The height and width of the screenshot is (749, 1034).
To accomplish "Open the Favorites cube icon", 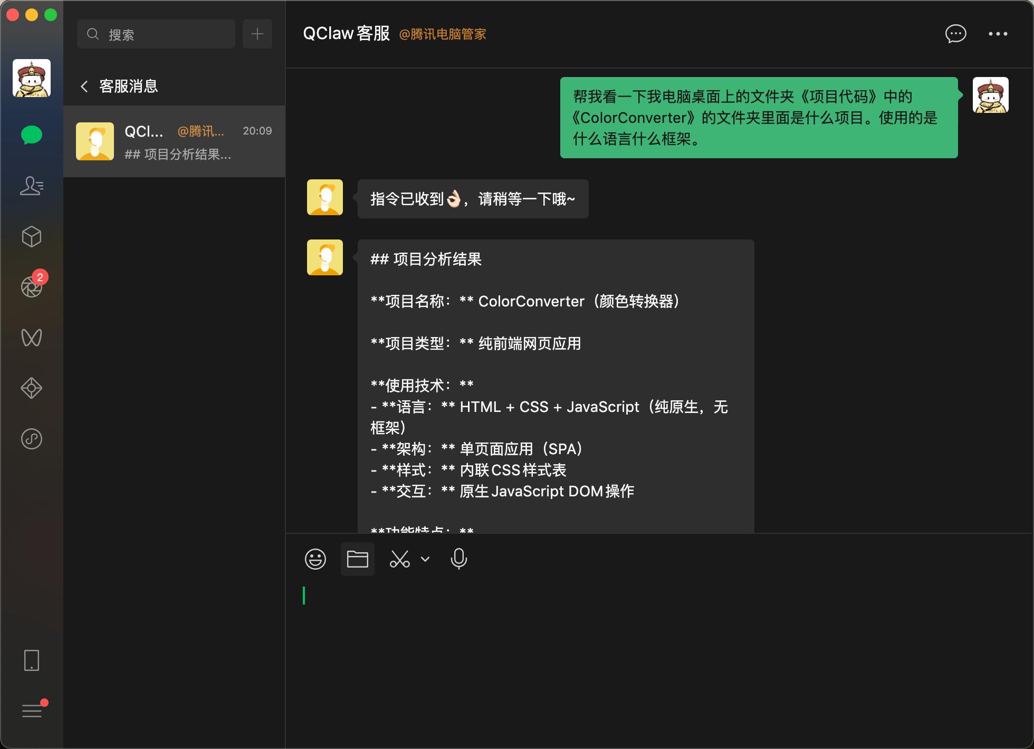I will (32, 236).
